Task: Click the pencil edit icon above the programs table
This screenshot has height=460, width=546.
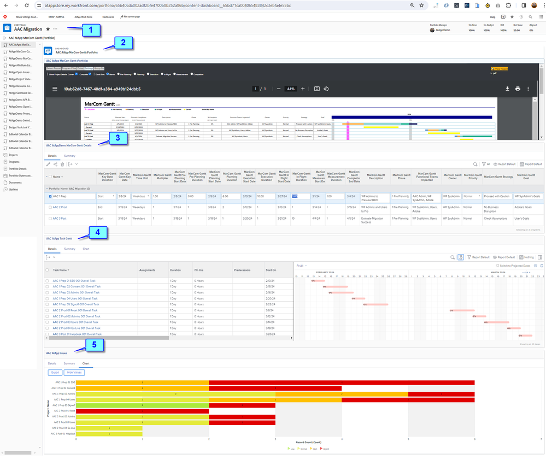Action: coord(48,164)
